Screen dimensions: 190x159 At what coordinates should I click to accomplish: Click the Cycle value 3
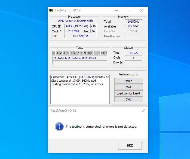point(133,58)
